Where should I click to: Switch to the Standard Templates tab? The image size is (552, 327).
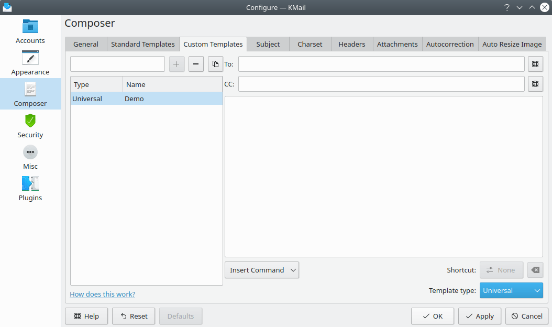coord(142,44)
